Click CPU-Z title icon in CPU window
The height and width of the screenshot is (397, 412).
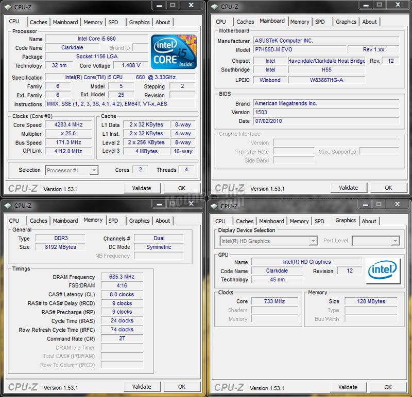point(8,7)
